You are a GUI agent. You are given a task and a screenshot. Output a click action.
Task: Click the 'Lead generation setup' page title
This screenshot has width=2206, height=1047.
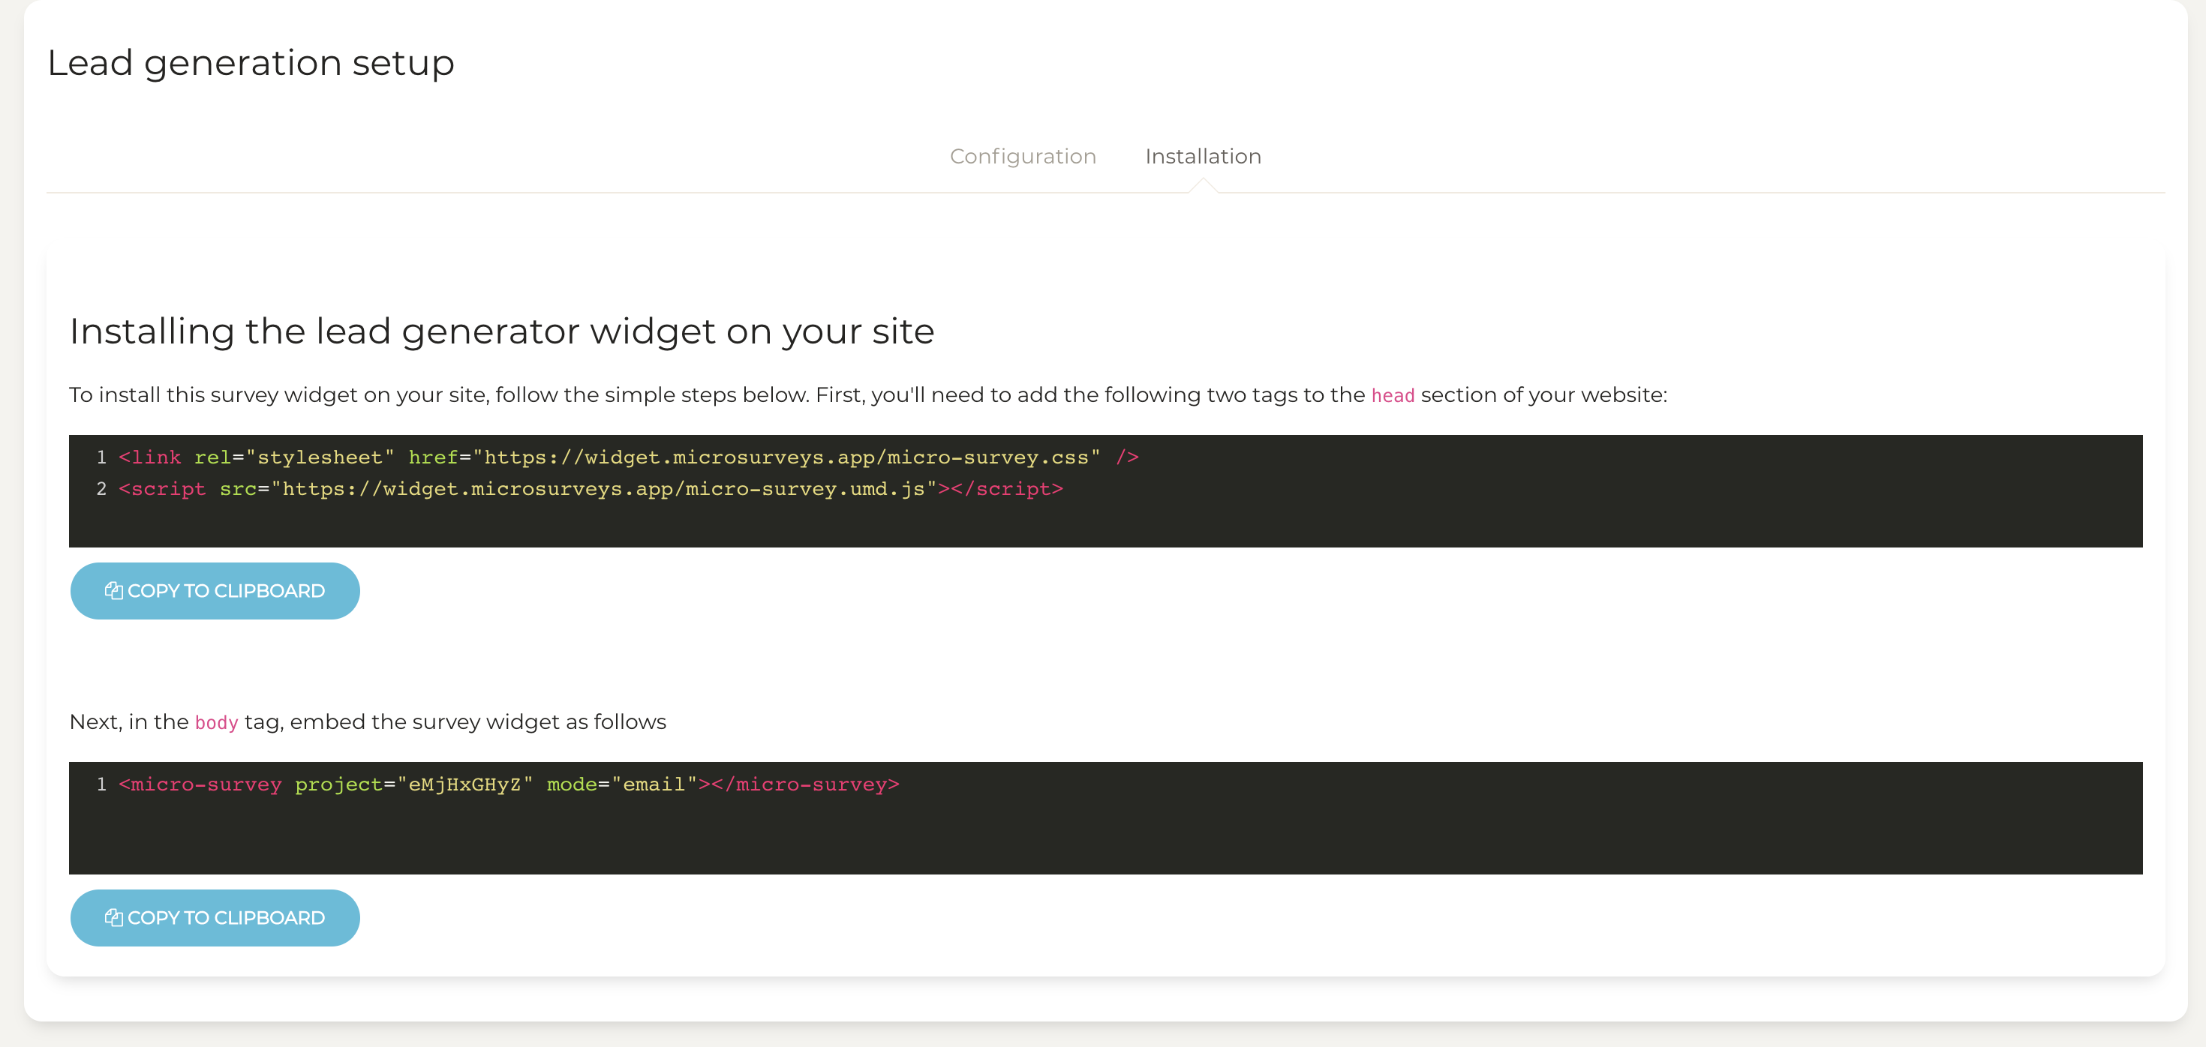click(251, 62)
